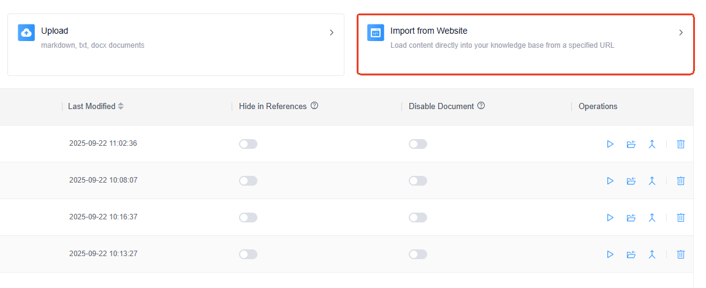This screenshot has width=706, height=288.
Task: Toggle Disable Document for the 10:08:07 row
Action: click(418, 181)
